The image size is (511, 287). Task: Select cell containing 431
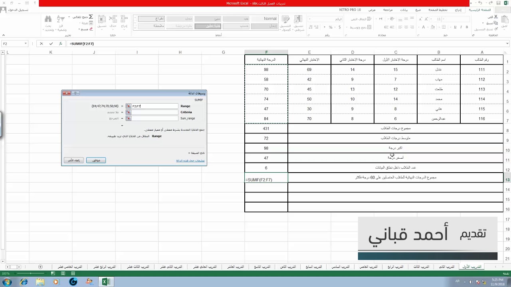click(x=266, y=128)
